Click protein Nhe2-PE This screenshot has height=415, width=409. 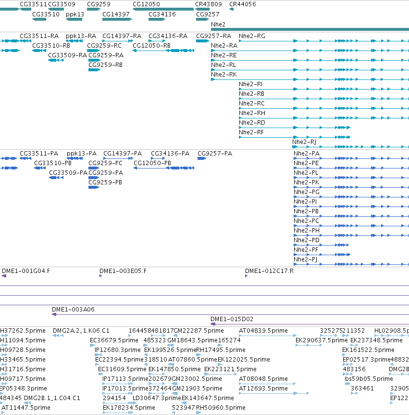pos(306,163)
